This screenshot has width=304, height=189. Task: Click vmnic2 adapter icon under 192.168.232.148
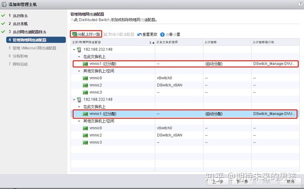(x=85, y=85)
